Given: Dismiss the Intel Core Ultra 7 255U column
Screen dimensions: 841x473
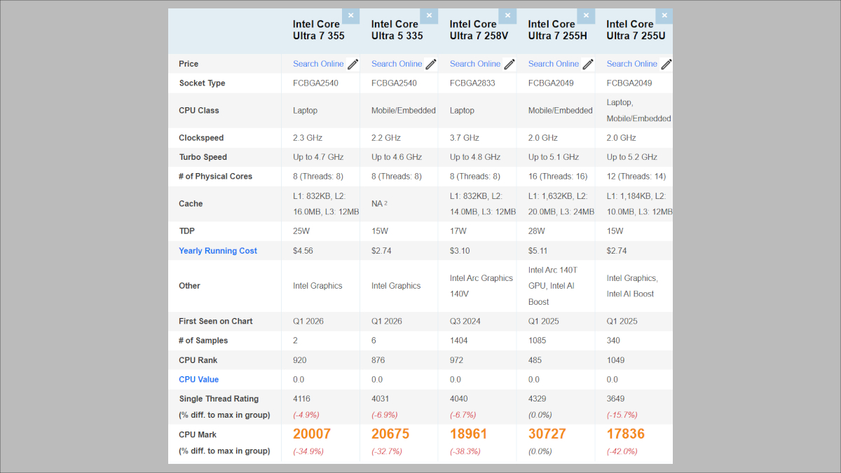Looking at the screenshot, I should pos(664,16).
